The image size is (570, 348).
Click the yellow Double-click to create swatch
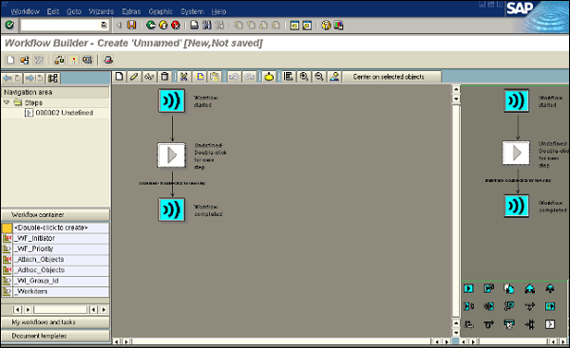point(7,228)
